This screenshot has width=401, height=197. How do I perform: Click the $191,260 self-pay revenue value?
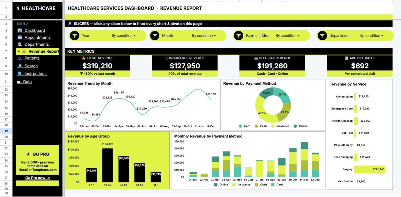(x=272, y=66)
